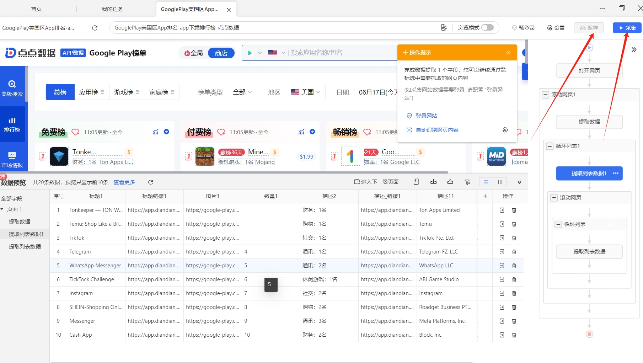Open the 地区 美国 dropdown
The width and height of the screenshot is (643, 363).
[305, 92]
